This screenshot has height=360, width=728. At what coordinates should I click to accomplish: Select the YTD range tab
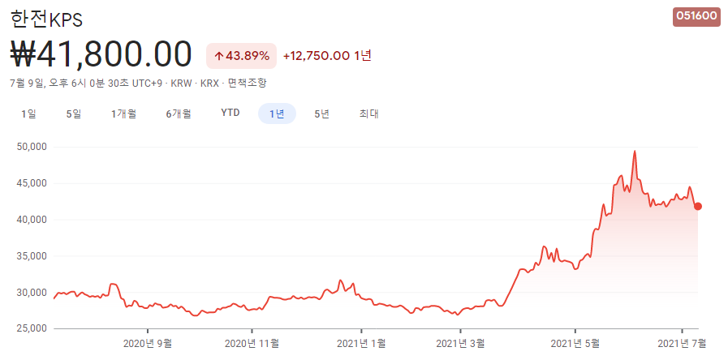230,114
